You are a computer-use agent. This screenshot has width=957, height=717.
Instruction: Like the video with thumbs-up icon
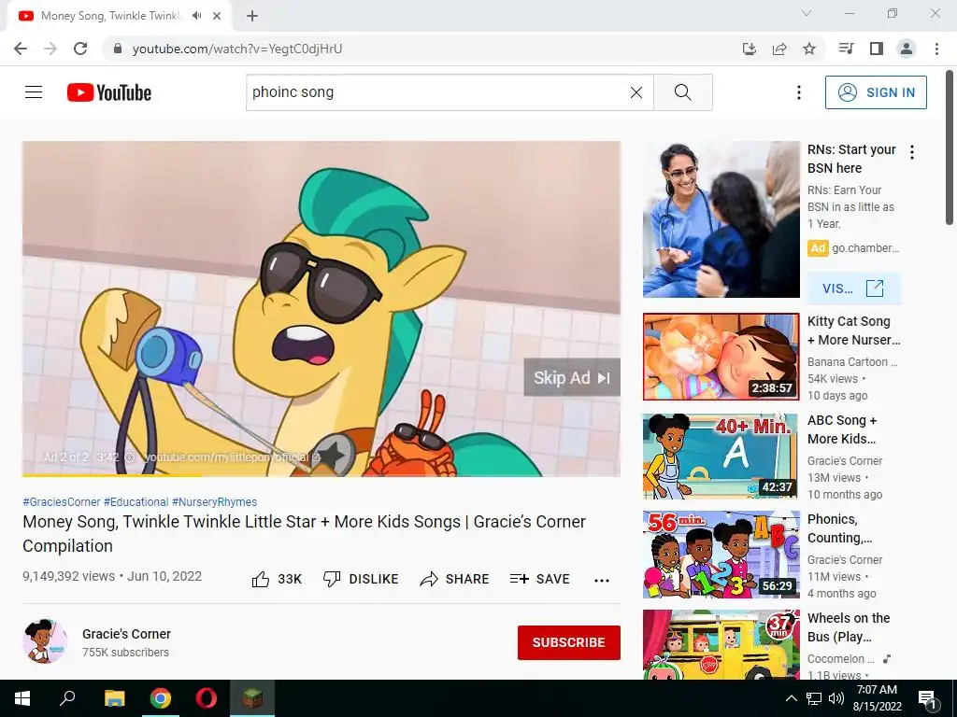(261, 579)
